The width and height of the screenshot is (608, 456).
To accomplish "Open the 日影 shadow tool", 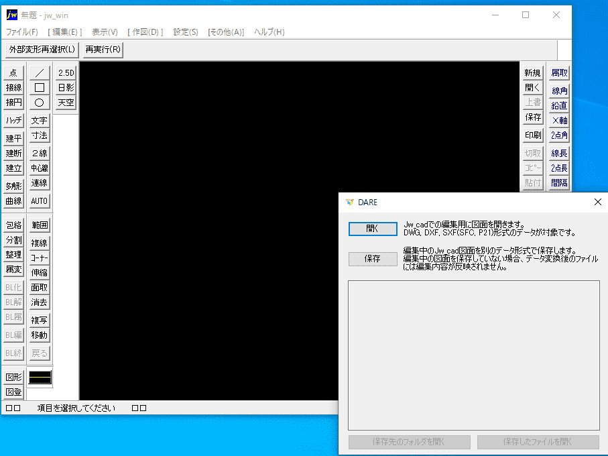I will (x=66, y=88).
